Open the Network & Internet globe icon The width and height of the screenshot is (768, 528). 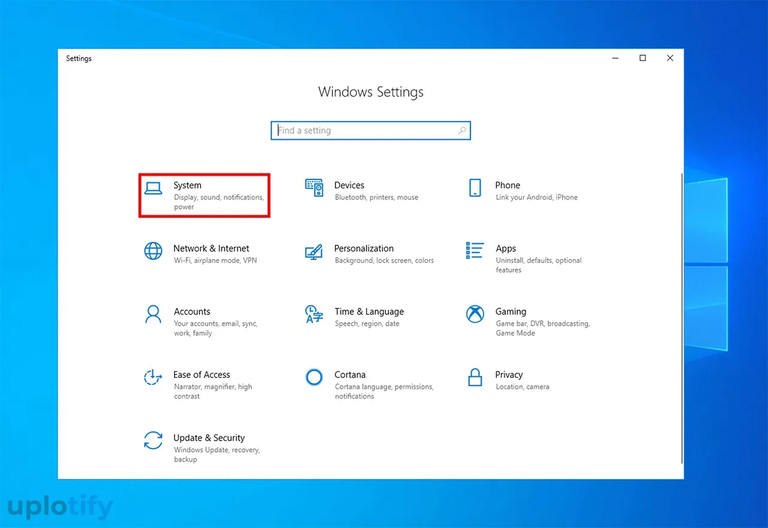click(x=154, y=251)
